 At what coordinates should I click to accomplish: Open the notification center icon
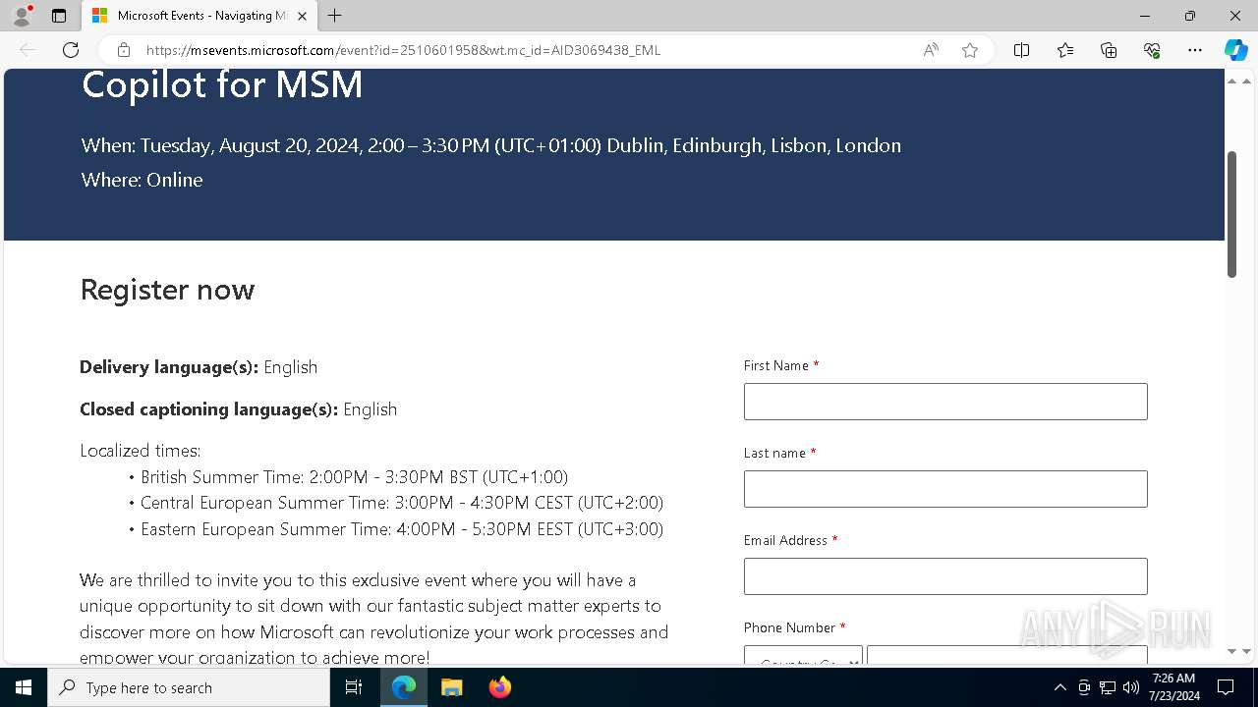pyautogui.click(x=1226, y=687)
